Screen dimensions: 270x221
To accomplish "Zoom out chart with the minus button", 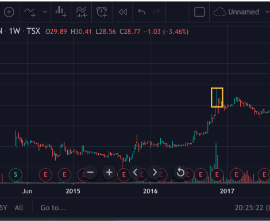I will click(x=90, y=172).
